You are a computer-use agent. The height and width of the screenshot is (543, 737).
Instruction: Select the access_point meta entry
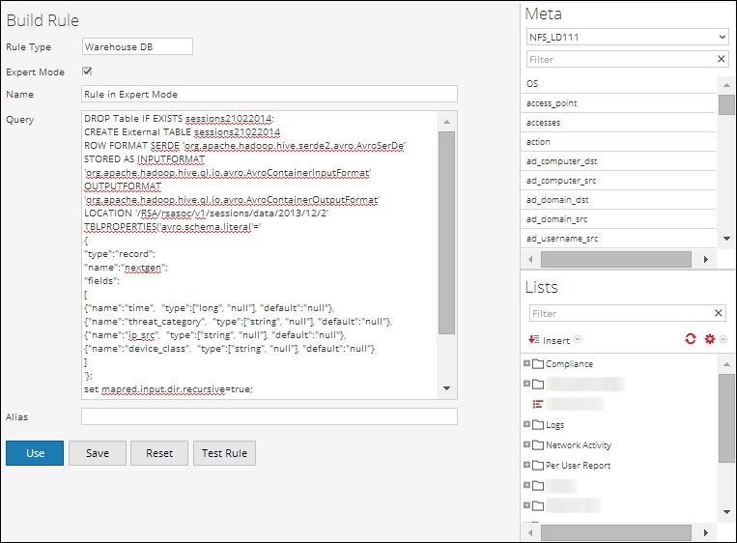point(618,103)
